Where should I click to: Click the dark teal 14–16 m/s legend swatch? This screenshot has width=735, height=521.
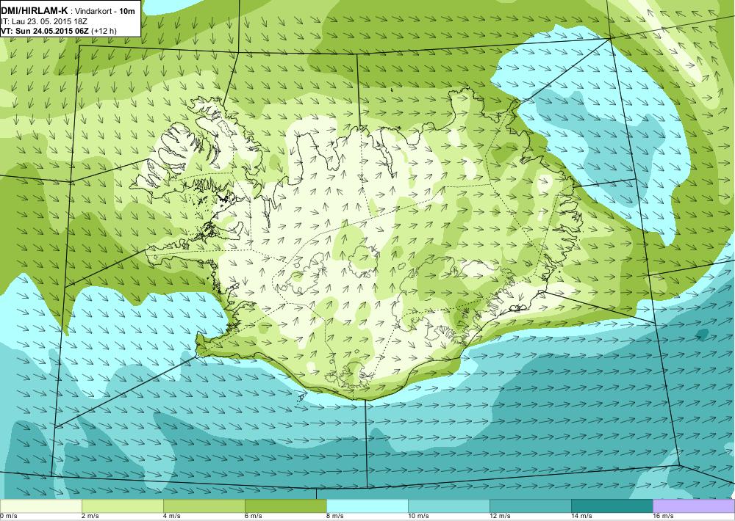[612, 506]
